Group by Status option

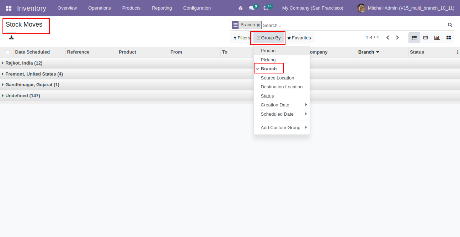pos(282,96)
